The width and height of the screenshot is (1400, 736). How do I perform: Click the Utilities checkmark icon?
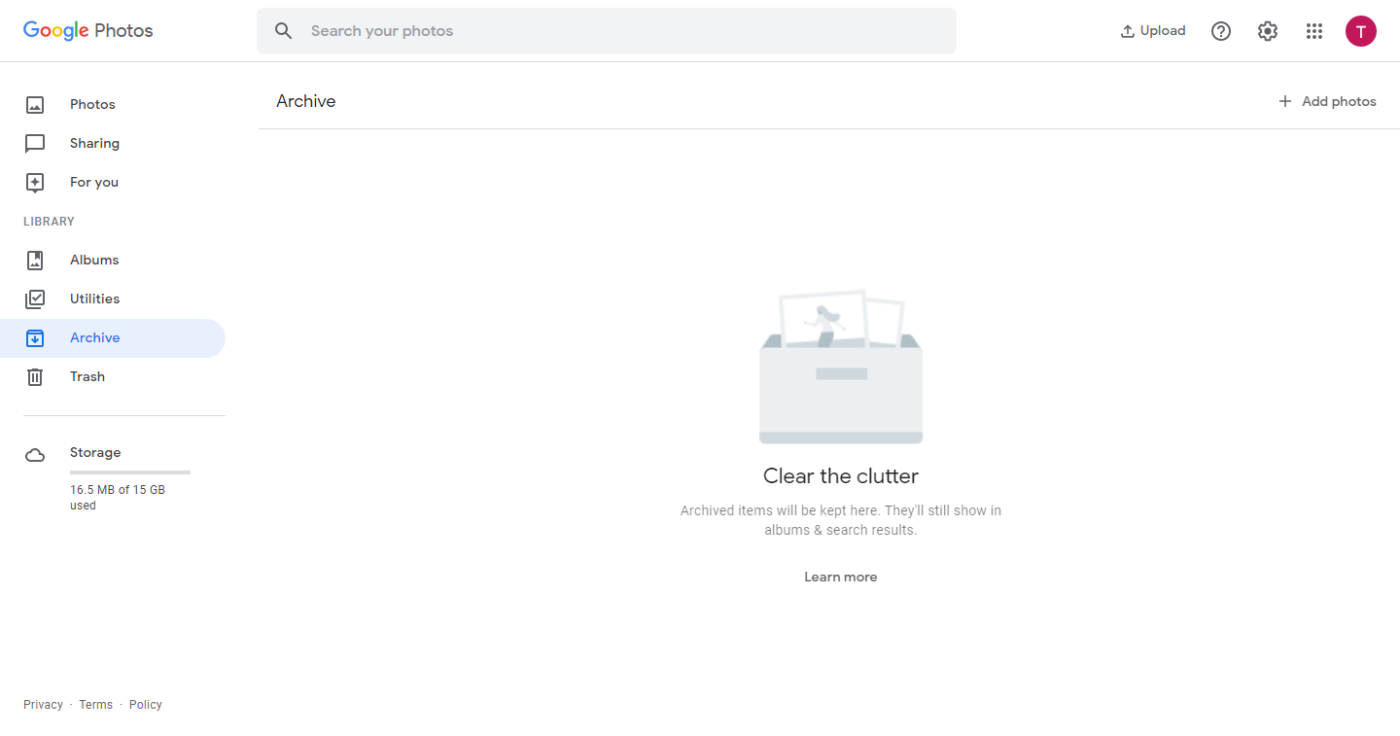35,299
